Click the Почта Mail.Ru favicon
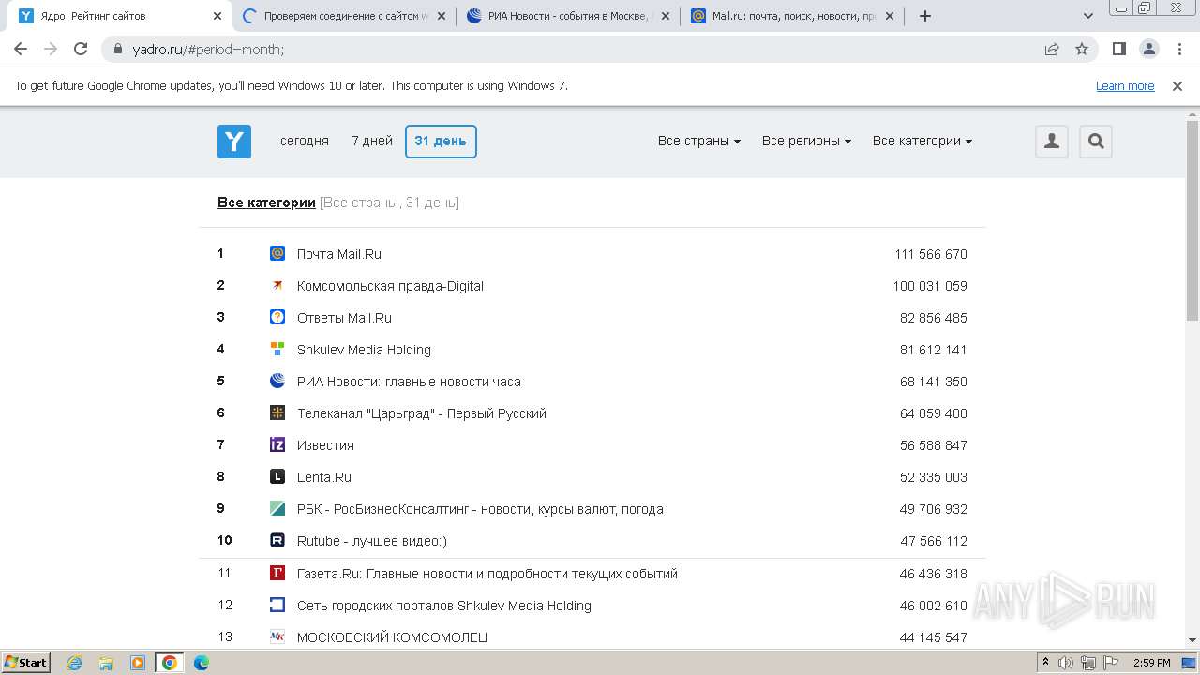Viewport: 1200px width, 675px height. pyautogui.click(x=277, y=253)
